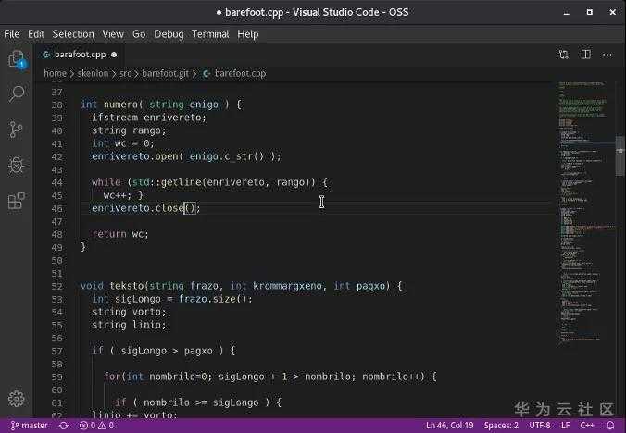Click 'string vorto;' on line 54

(x=129, y=312)
